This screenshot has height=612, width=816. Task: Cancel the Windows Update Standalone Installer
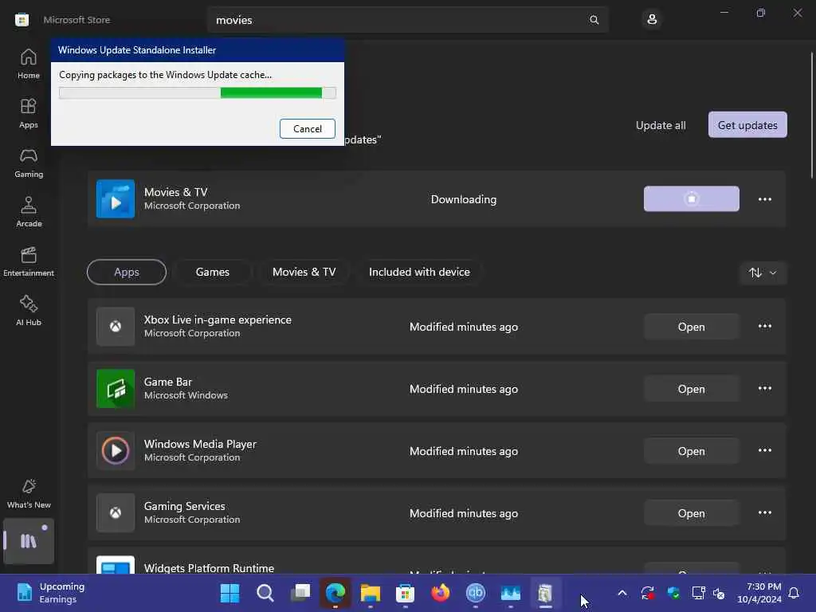point(307,128)
